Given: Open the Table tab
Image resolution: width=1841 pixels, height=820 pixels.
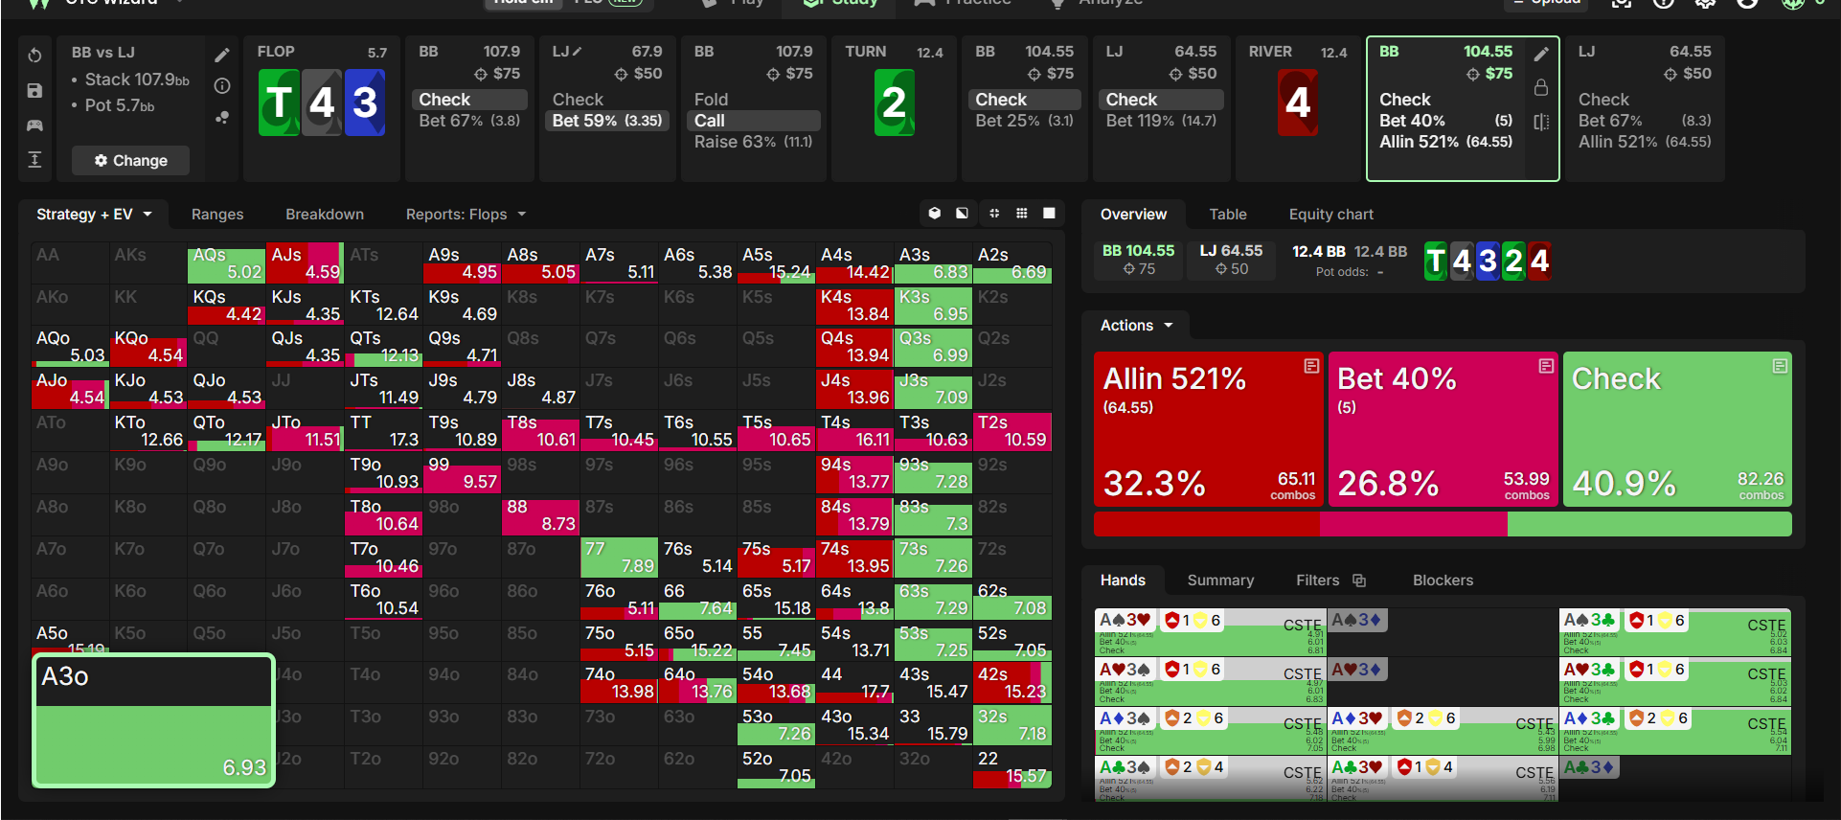Looking at the screenshot, I should point(1228,215).
